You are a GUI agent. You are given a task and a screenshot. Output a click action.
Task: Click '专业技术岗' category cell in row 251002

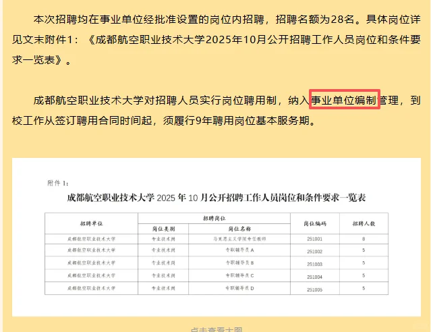(x=163, y=250)
